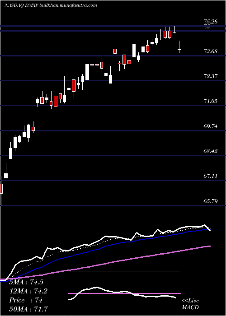This screenshot has height=316, width=226.
Task: Click the 12MA : 74.2 readout
Action: 28,291
